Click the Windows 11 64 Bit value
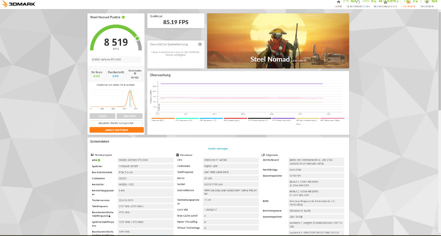Image resolution: width=441 pixels, height=236 pixels. (x=316, y=211)
